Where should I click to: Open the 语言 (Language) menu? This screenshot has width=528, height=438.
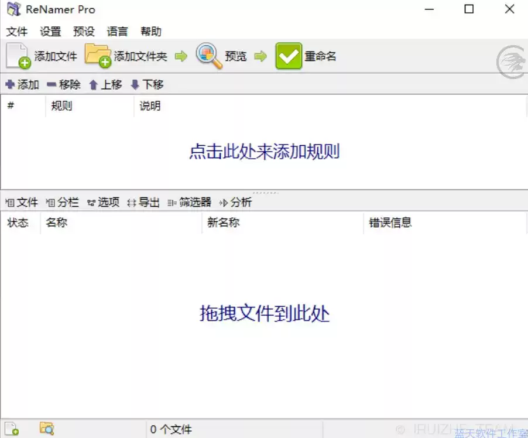tap(116, 32)
